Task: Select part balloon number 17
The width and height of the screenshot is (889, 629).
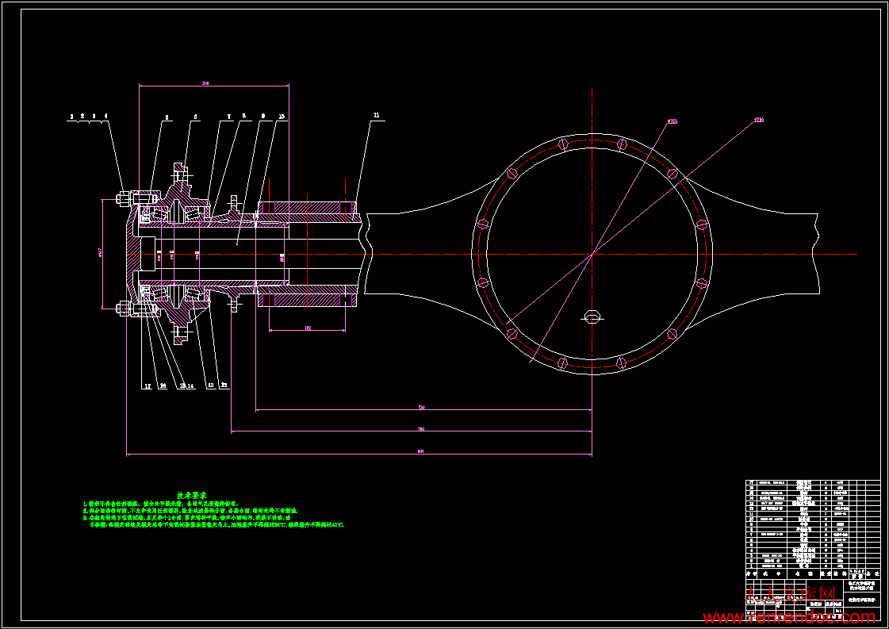Action: pyautogui.click(x=148, y=385)
